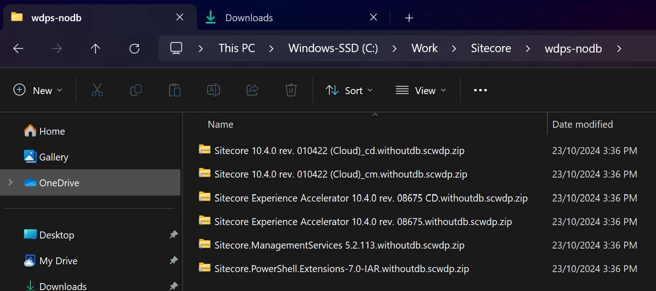The image size is (656, 291).
Task: Expand chevron after Windows-SSD (C:) breadcrumb
Action: (x=395, y=48)
